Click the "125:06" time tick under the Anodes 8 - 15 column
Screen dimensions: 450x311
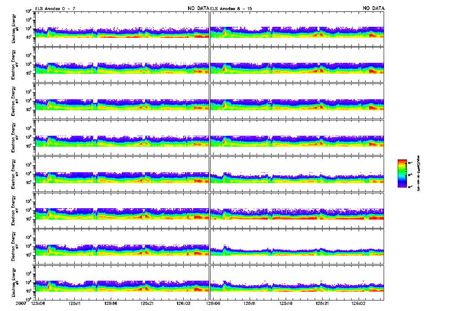pyautogui.click(x=213, y=303)
